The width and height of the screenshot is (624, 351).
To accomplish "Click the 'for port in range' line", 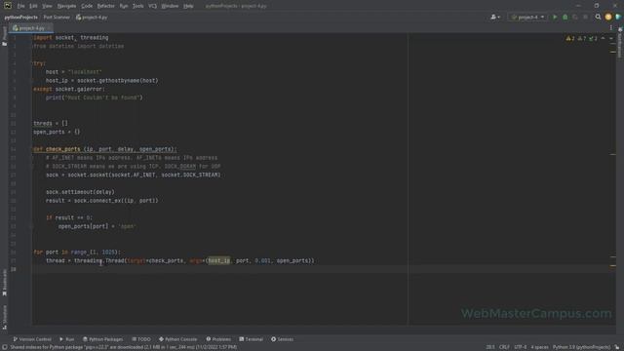I will point(77,253).
